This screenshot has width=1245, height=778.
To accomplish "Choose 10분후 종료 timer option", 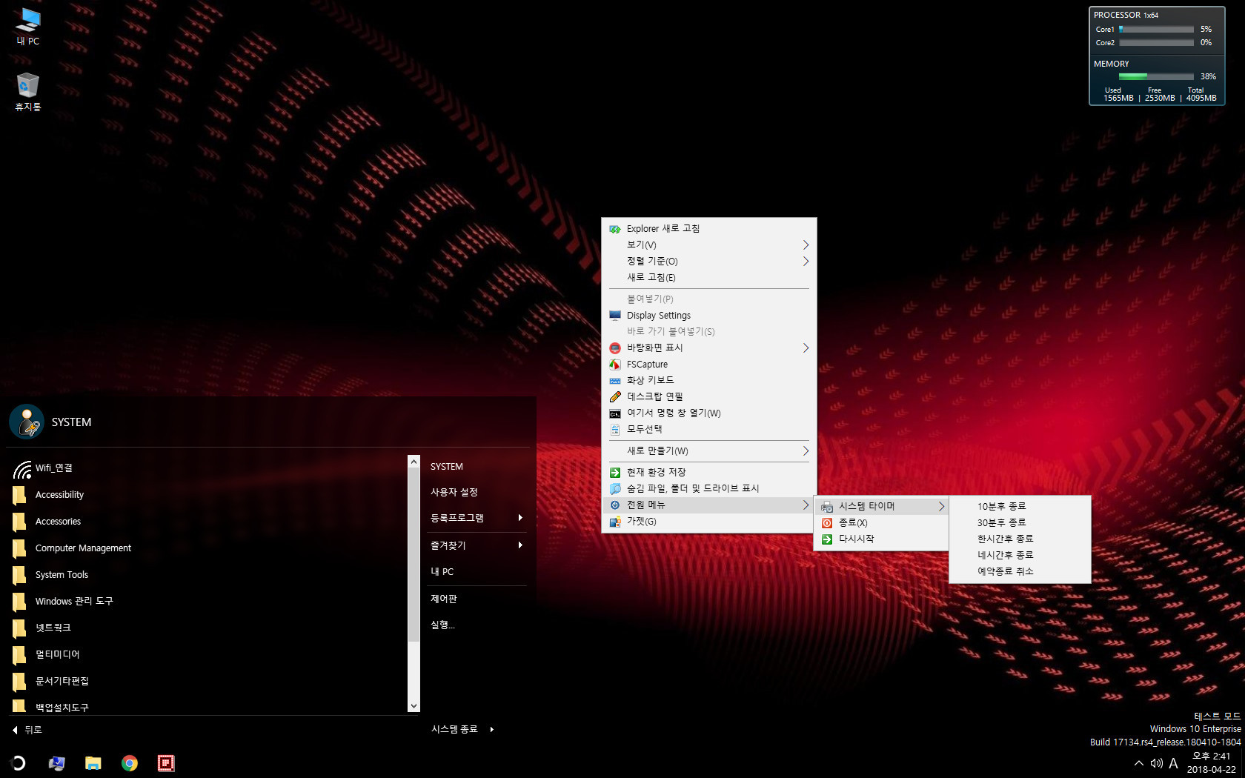I will (1020, 507).
